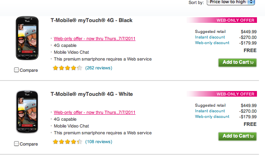Open T-Mobile myTouch 4G - White title

(92, 94)
